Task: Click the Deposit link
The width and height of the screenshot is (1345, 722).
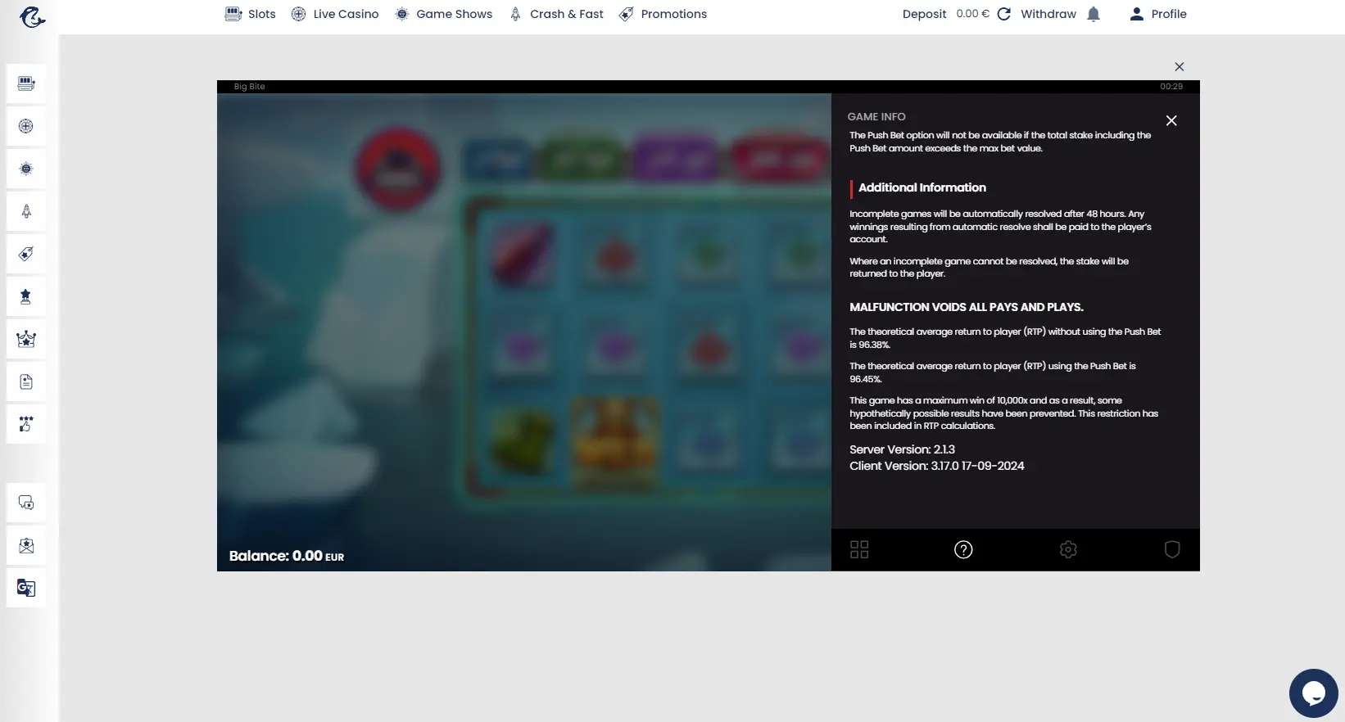Action: click(x=924, y=14)
